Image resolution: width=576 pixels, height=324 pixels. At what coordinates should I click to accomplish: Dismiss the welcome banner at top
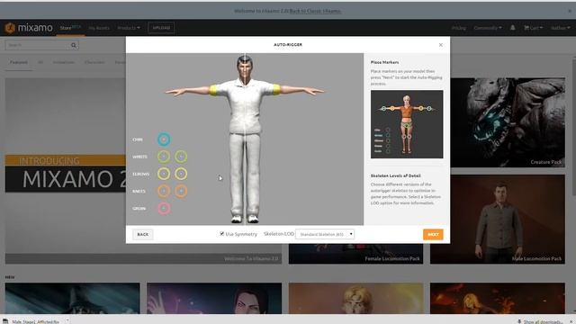[x=570, y=11]
